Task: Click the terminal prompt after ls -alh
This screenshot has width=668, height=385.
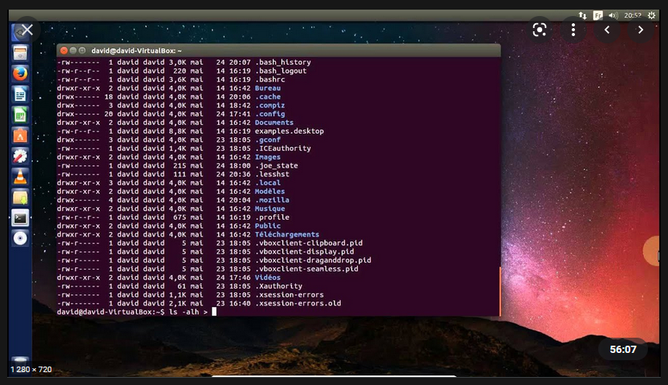Action: 214,312
